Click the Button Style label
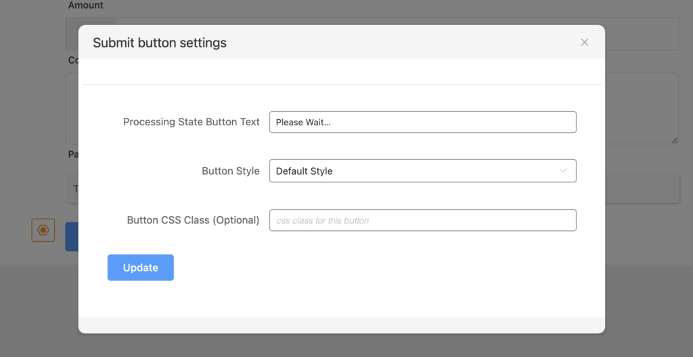693x357 pixels. tap(230, 171)
